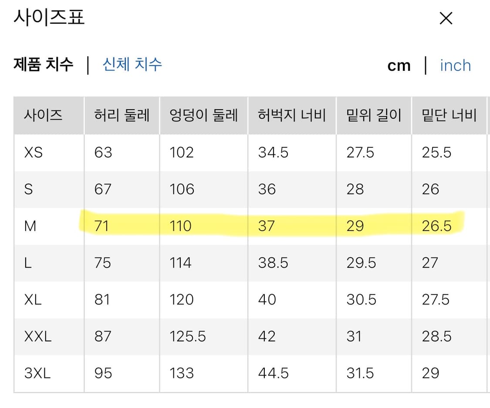
Task: Select the 3XL size label
Action: tap(37, 373)
